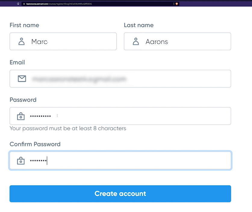The height and width of the screenshot is (212, 252).
Task: Focus the Last name field containing Aarons
Action: tap(177, 41)
